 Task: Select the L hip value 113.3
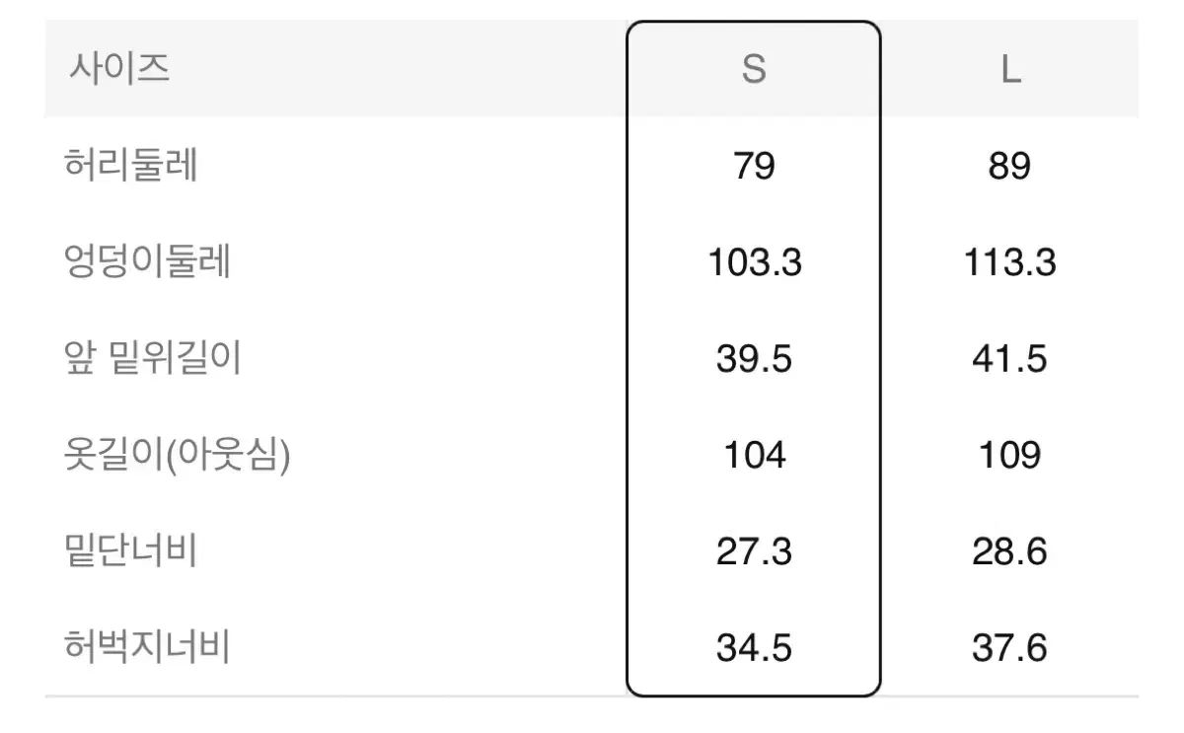pyautogui.click(x=1009, y=262)
